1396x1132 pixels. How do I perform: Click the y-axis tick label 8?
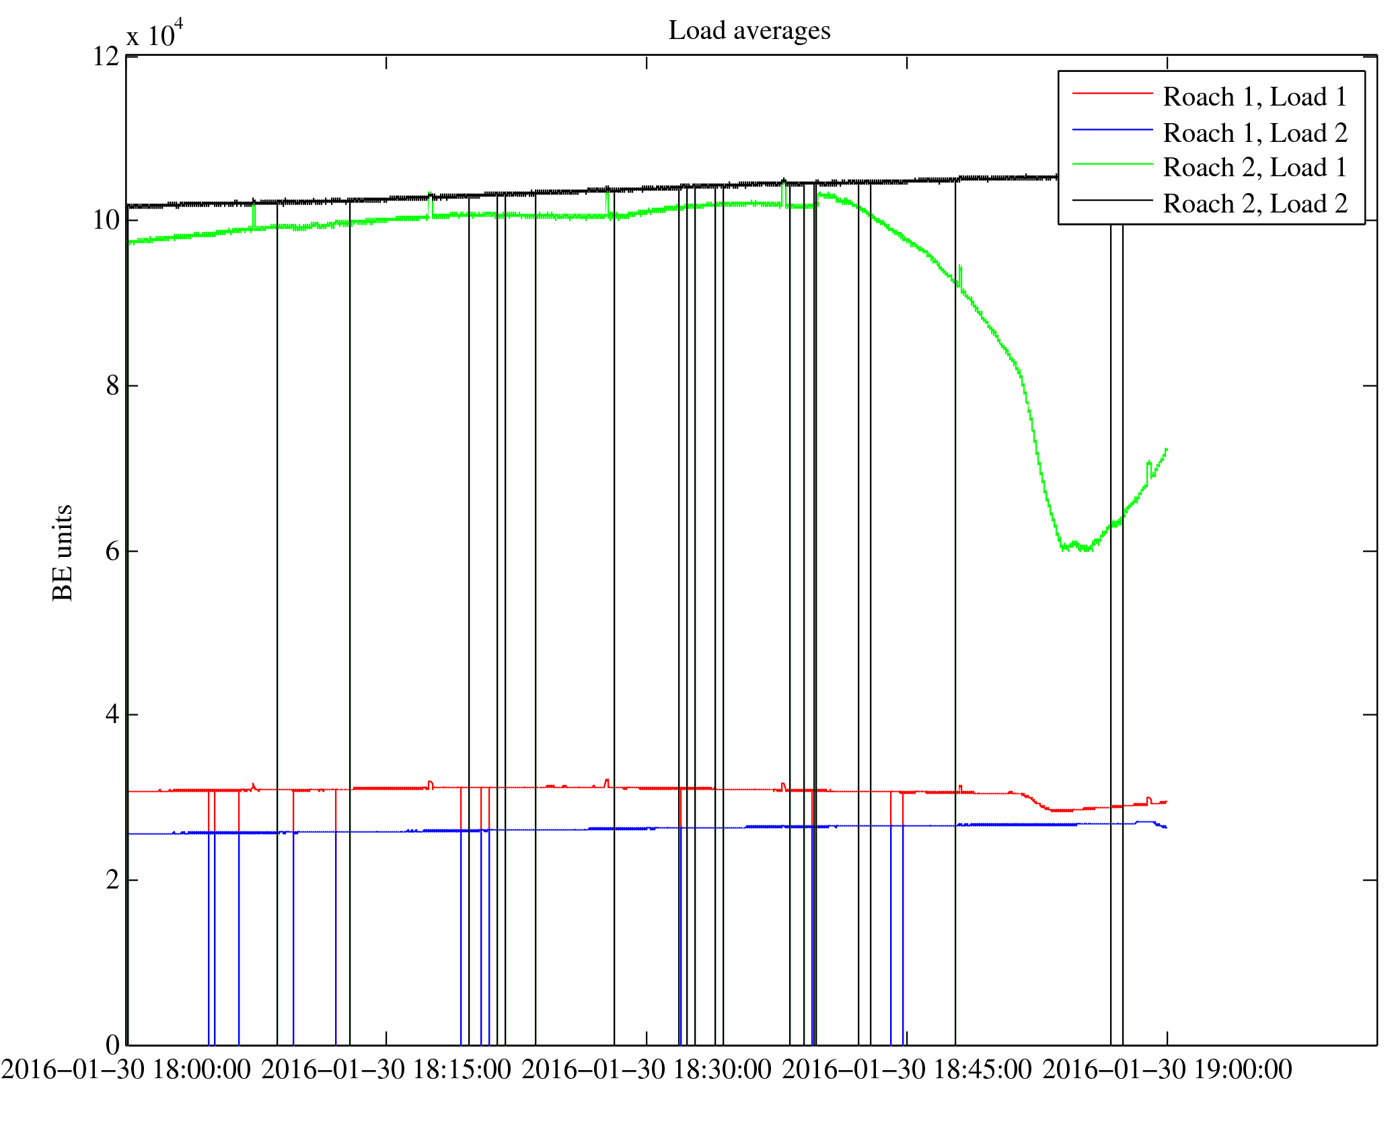pyautogui.click(x=112, y=386)
